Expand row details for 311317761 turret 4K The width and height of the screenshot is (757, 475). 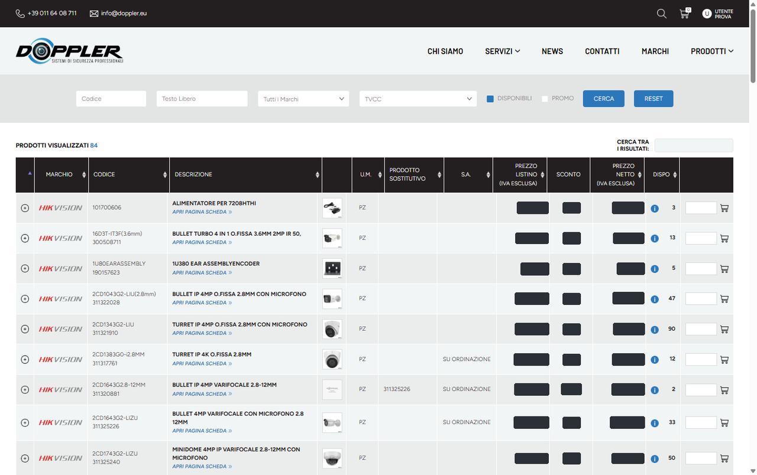coord(25,359)
